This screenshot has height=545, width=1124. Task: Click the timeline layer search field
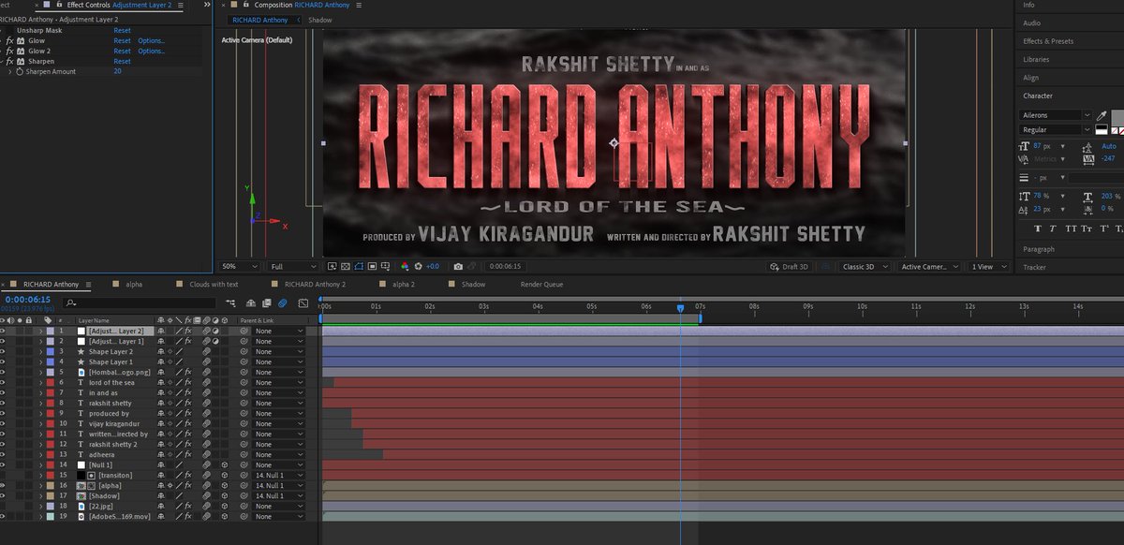[140, 302]
